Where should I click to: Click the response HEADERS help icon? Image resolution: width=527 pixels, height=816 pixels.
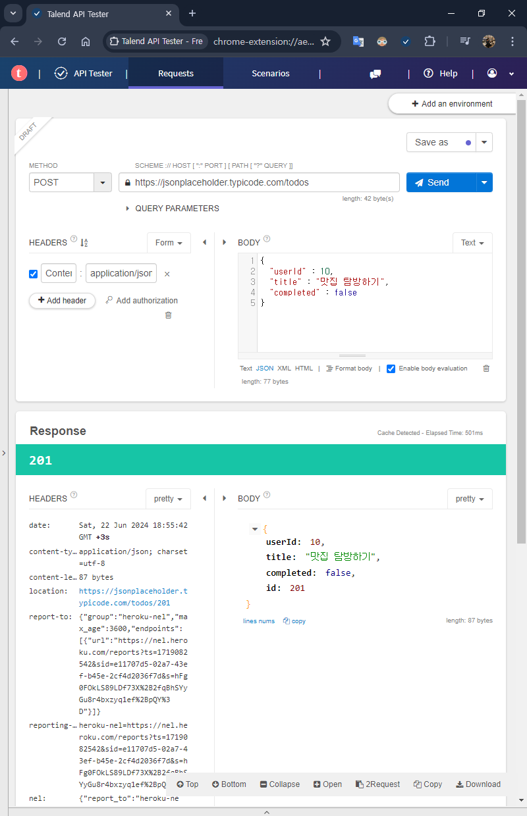tap(74, 496)
